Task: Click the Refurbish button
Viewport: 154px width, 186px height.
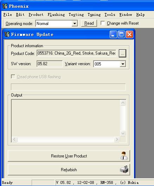Action: click(x=69, y=170)
